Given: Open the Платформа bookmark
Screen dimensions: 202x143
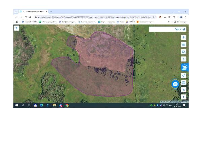Looking at the screenshot, I should click(x=67, y=22).
